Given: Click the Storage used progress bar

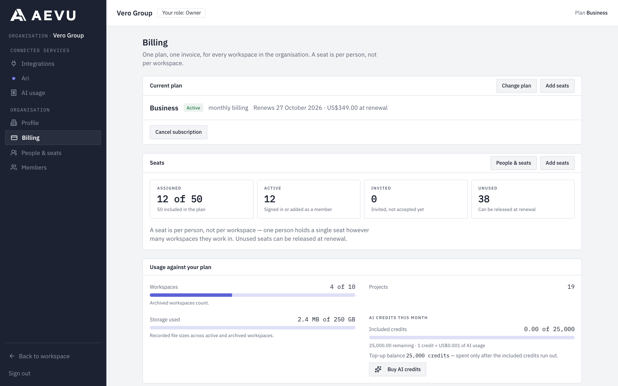Looking at the screenshot, I should pos(252,328).
